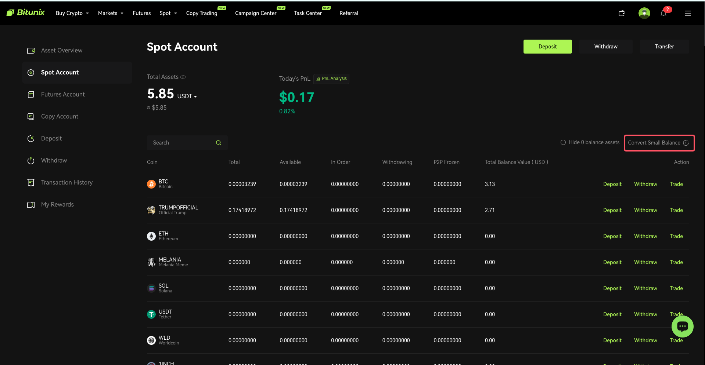Click the Copy Account sidebar icon
Viewport: 705px width, 365px height.
point(31,117)
